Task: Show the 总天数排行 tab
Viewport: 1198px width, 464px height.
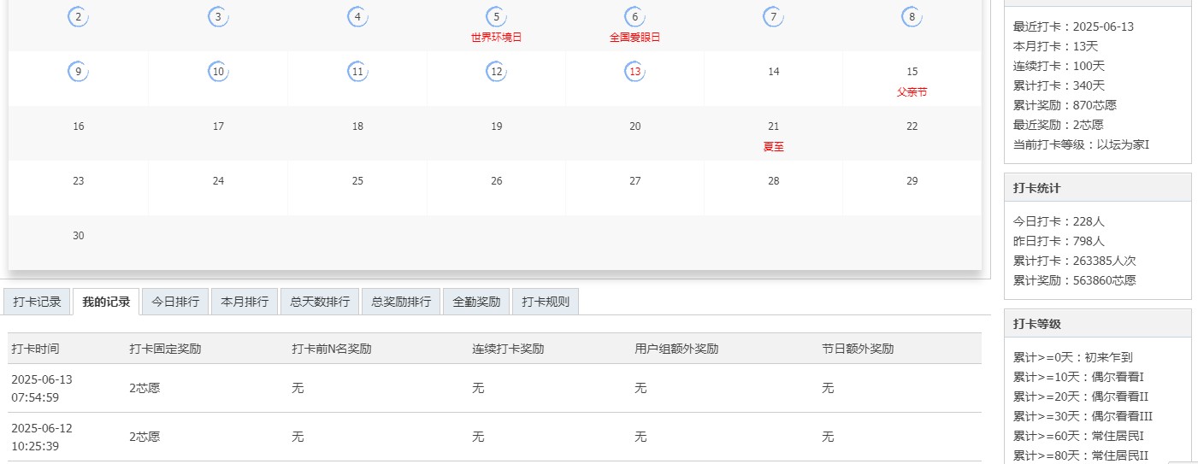Action: (x=320, y=302)
